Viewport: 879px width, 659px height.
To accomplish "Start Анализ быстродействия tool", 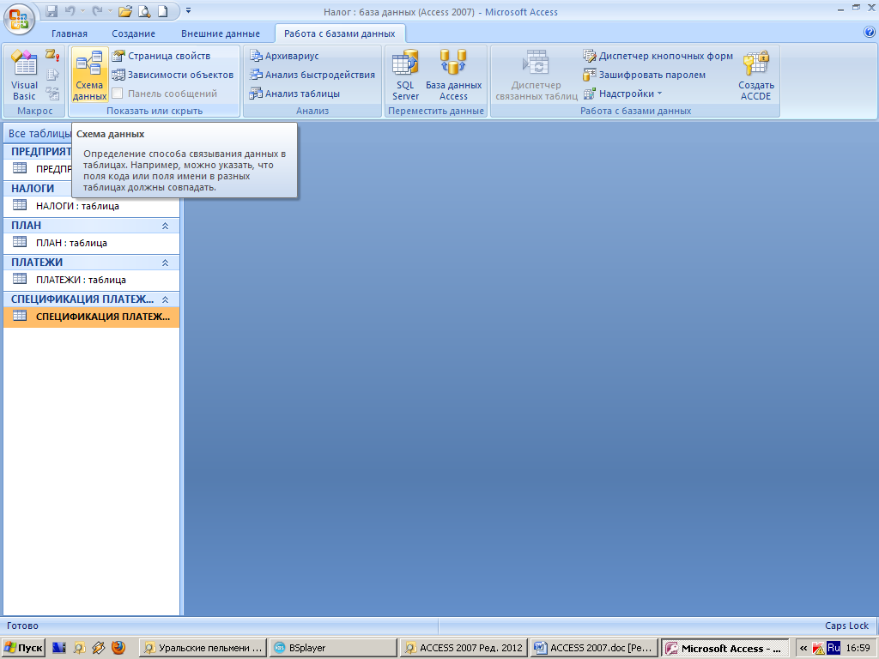I will tap(312, 75).
